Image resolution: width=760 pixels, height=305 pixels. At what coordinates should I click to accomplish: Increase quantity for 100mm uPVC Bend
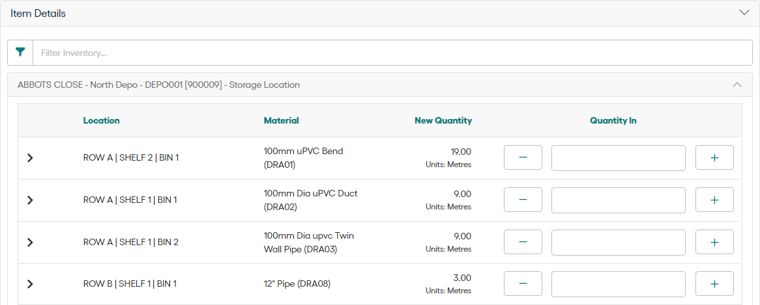point(714,157)
